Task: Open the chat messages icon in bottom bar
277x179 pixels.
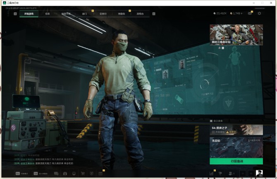Action: coord(56,174)
